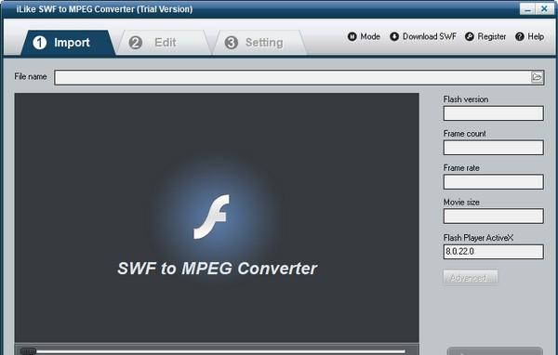Click the Download SWF arrow icon

[x=394, y=36]
